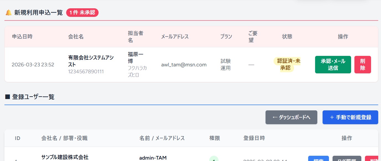Screen dimensions: 381x161
Task: Click the サンプル建設株式会社 company entry
Action: click(65, 157)
